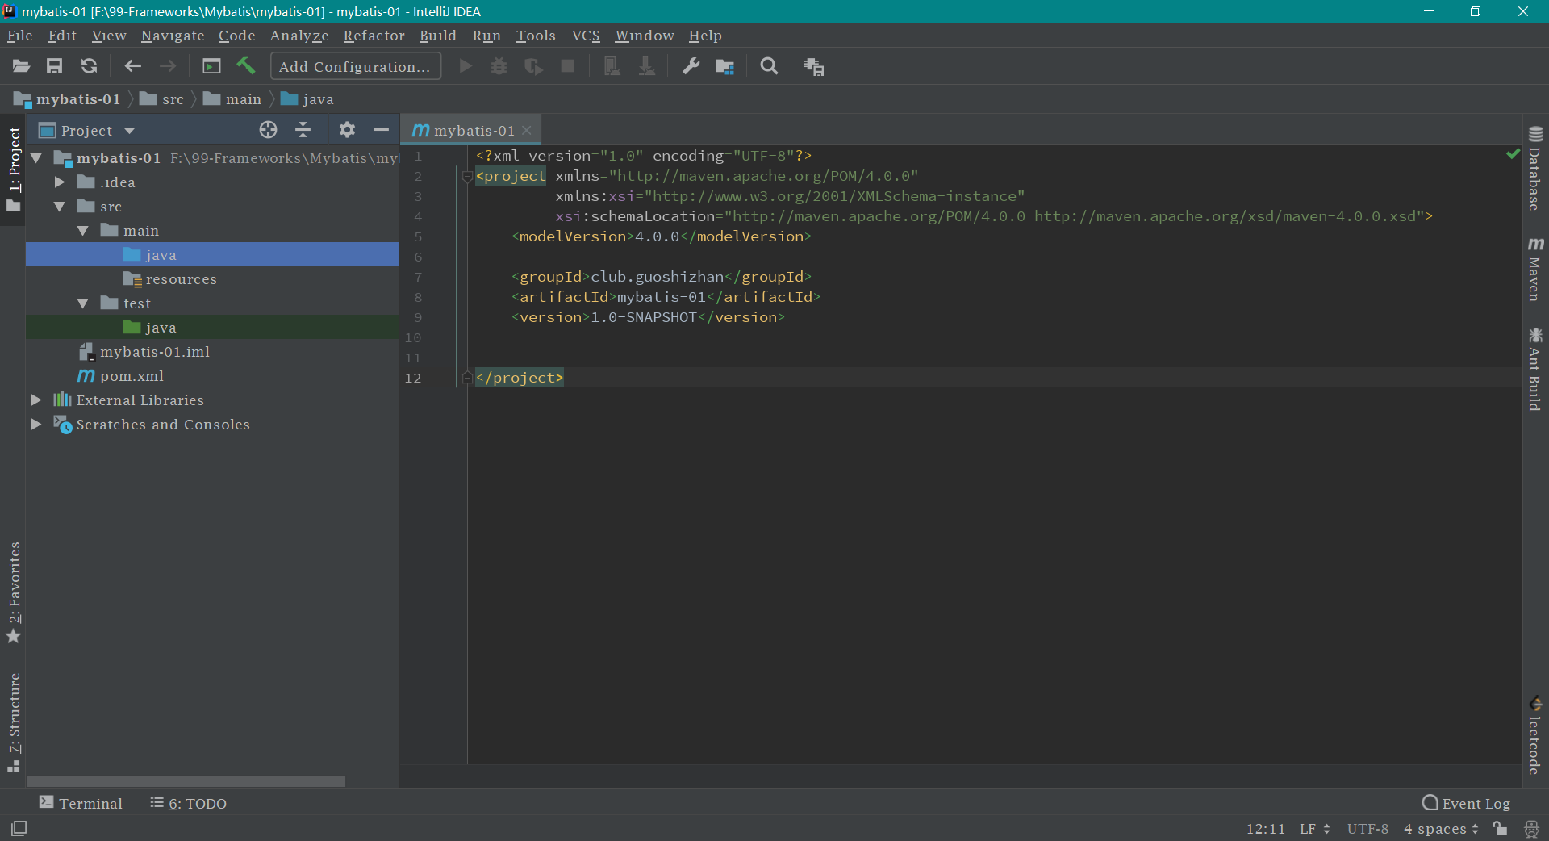
Task: Click the Project panel horizontal scrollbar
Action: click(186, 780)
